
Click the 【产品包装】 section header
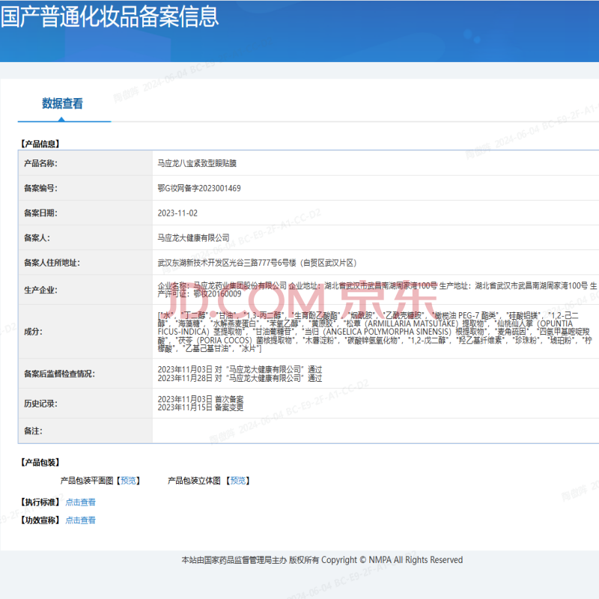(39, 463)
